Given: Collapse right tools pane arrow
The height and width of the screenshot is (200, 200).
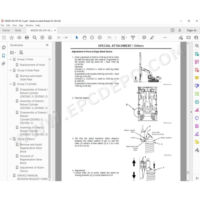Looking at the screenshot, I should point(191,112).
